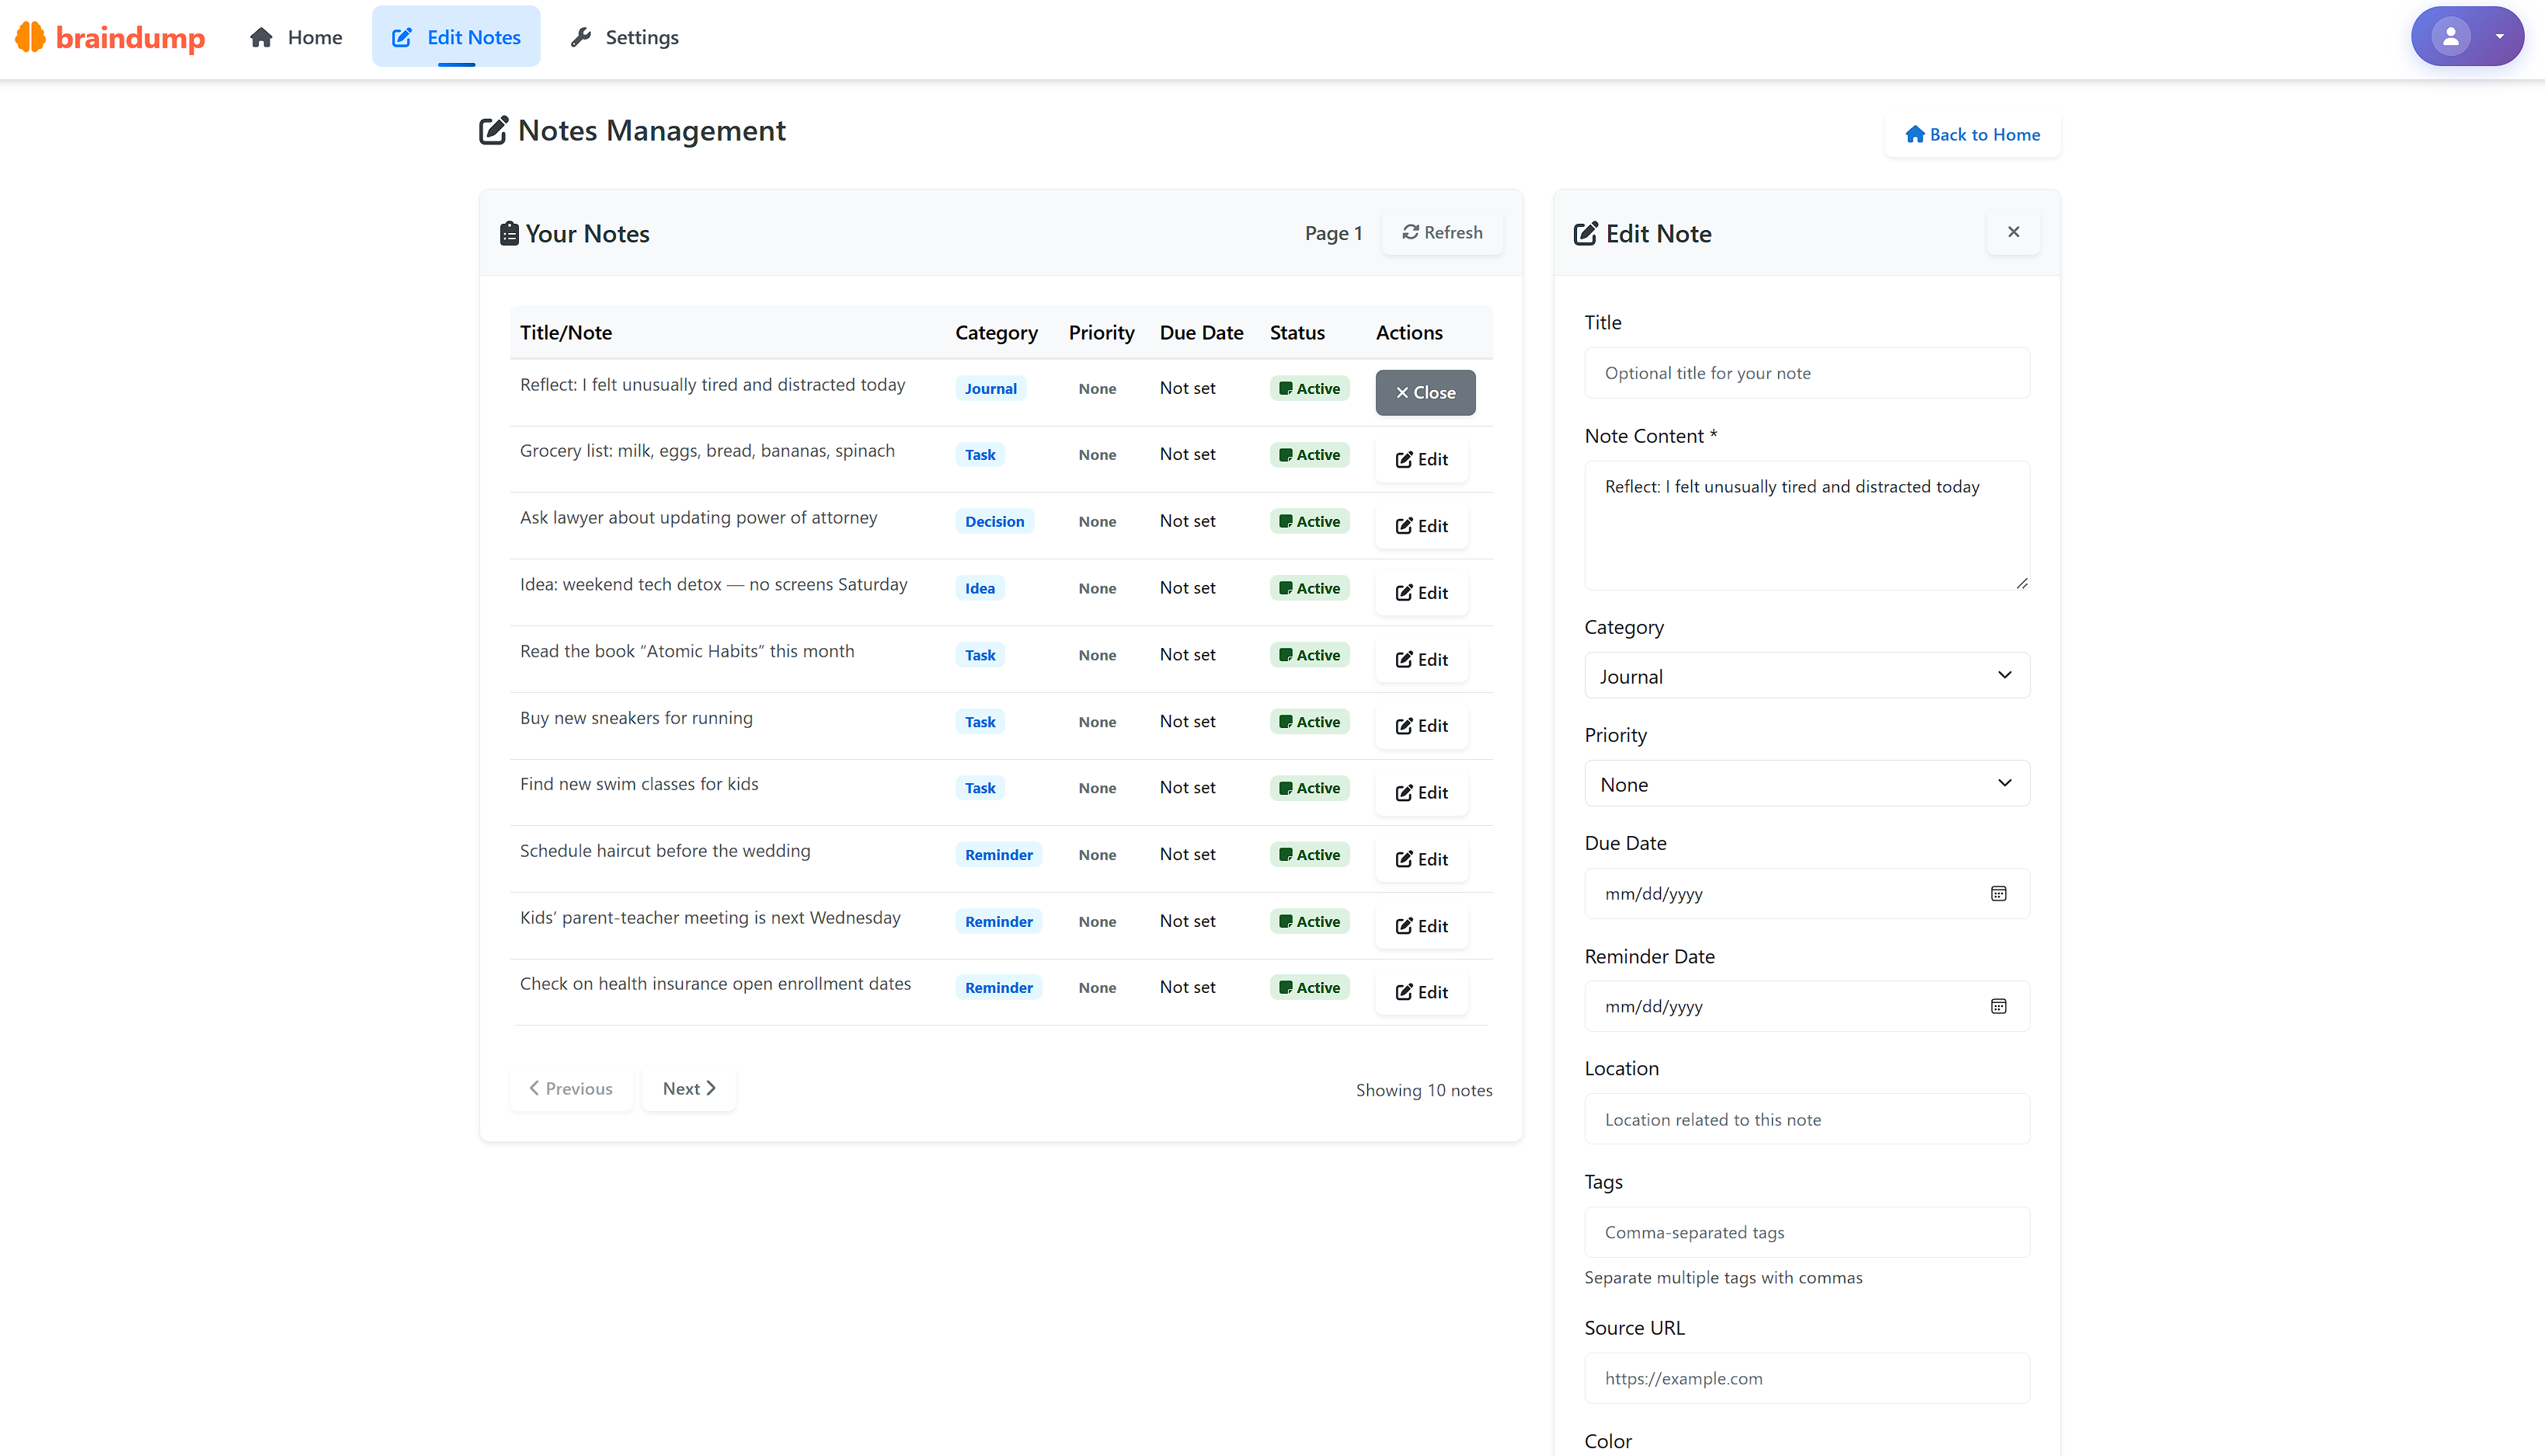The height and width of the screenshot is (1456, 2545).
Task: Switch to the Edit Notes tab
Action: click(456, 37)
